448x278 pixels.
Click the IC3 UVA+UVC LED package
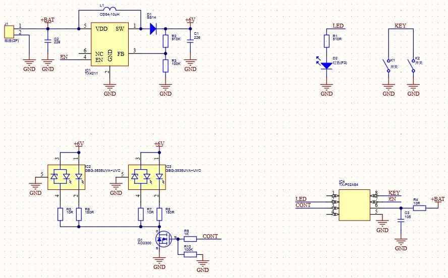(147, 177)
